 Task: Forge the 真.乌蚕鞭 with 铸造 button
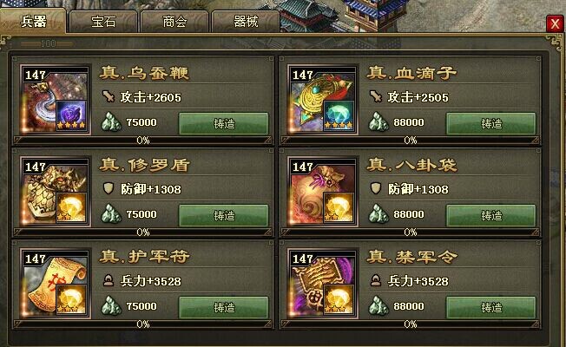tap(224, 124)
